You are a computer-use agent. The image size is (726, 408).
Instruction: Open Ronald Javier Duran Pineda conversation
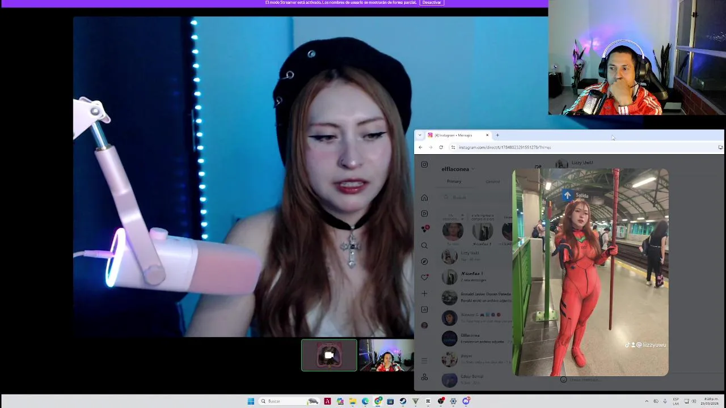[x=476, y=297]
